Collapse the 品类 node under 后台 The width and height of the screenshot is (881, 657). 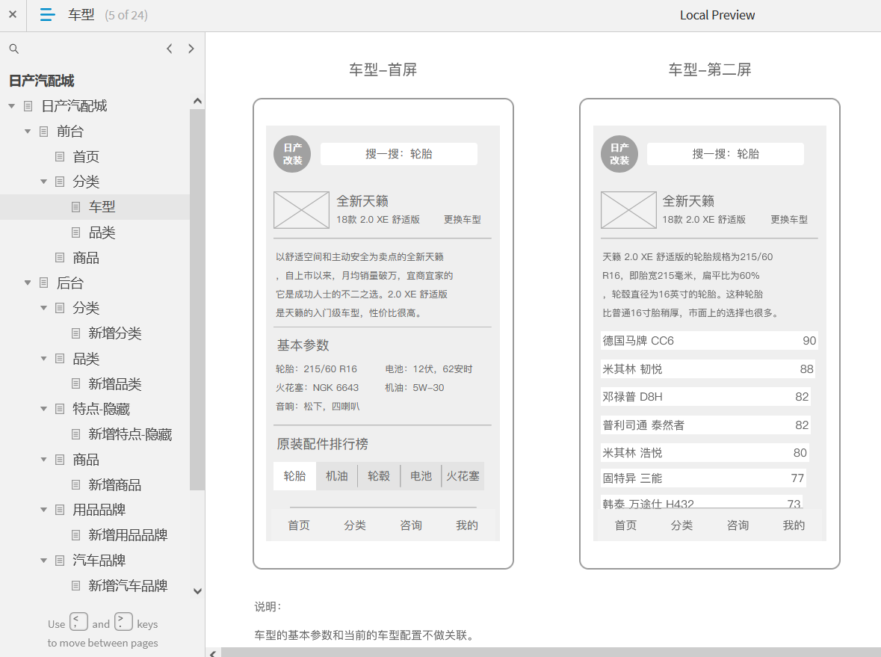tap(43, 359)
